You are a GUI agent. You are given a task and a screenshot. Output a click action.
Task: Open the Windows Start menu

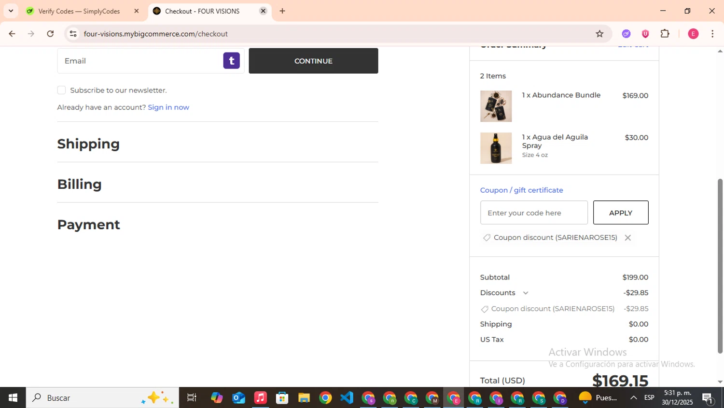pyautogui.click(x=13, y=398)
